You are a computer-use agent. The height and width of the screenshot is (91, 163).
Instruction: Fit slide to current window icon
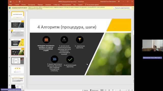click(x=132, y=90)
